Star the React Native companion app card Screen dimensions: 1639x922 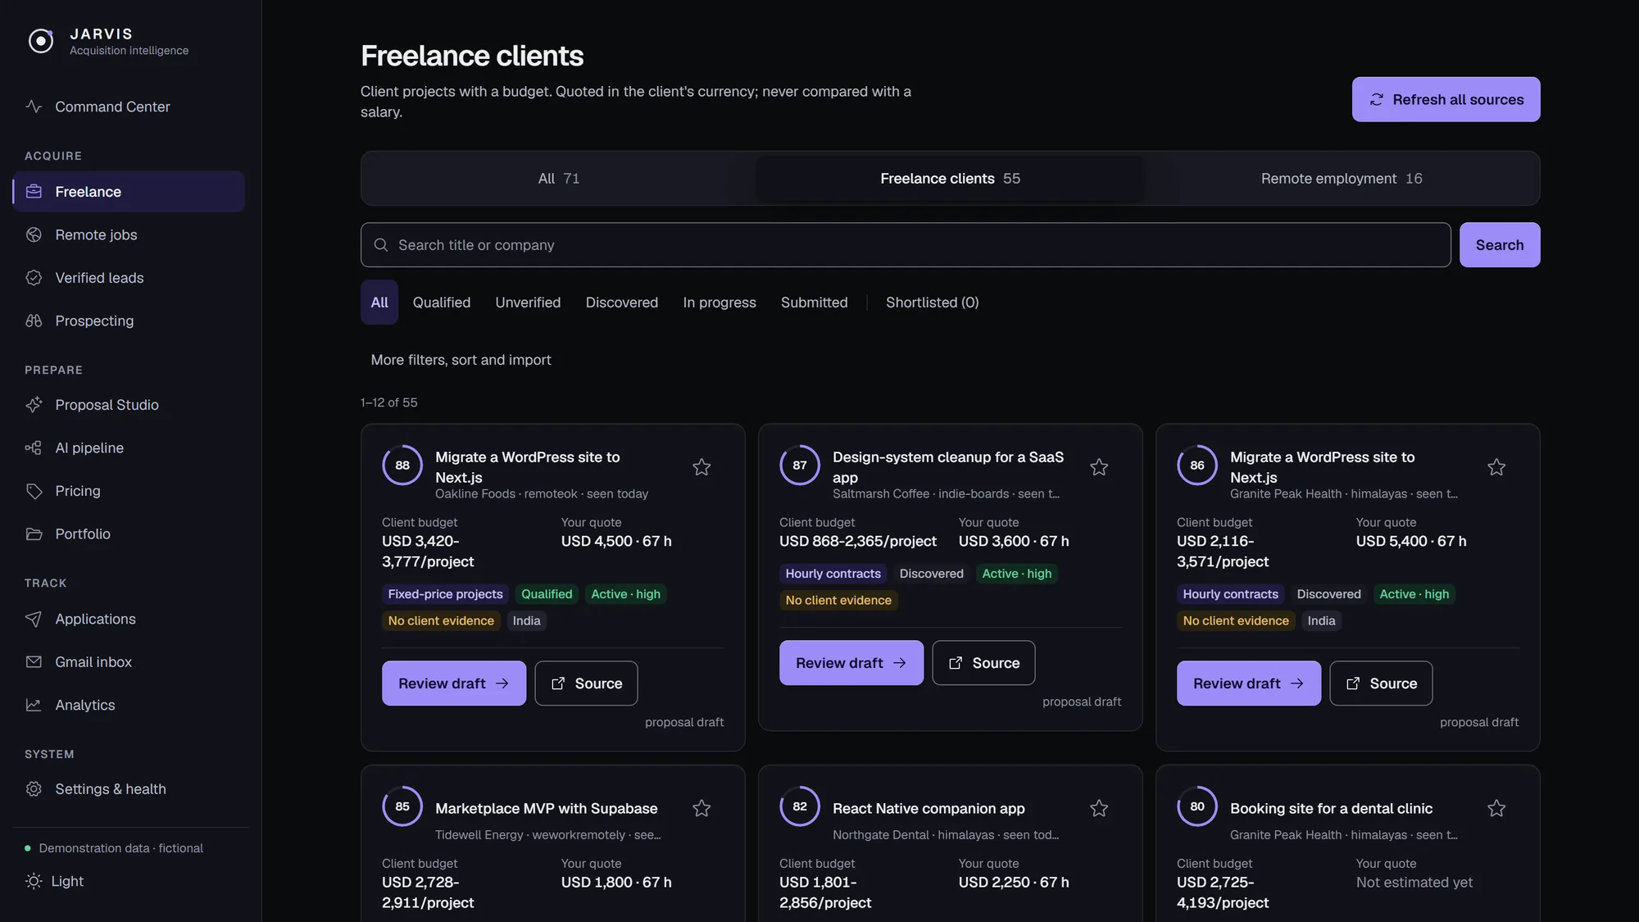tap(1099, 808)
